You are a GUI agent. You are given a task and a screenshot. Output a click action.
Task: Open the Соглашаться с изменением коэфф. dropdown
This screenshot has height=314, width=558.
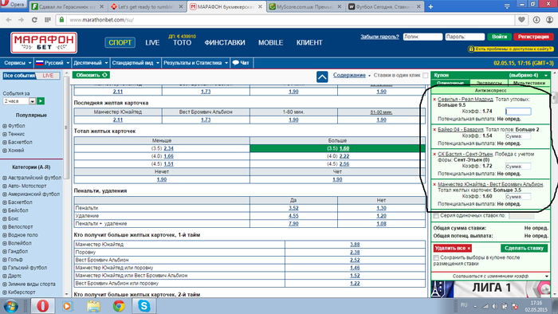click(490, 276)
